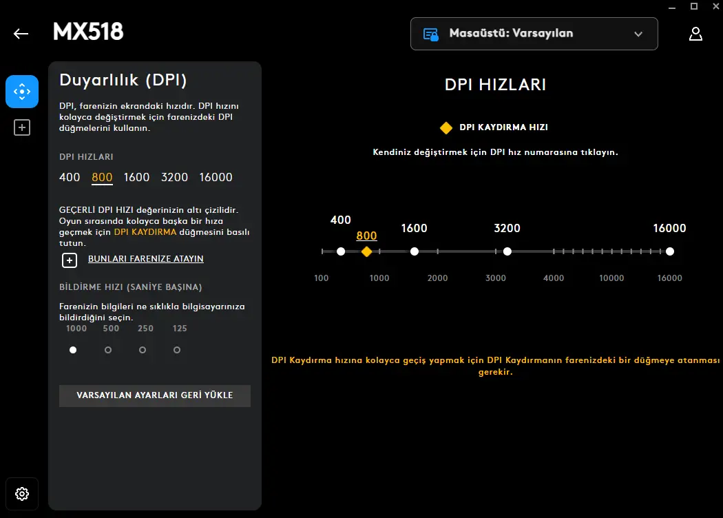Click the profile lock icon in dropdown
723x518 pixels.
pyautogui.click(x=430, y=34)
